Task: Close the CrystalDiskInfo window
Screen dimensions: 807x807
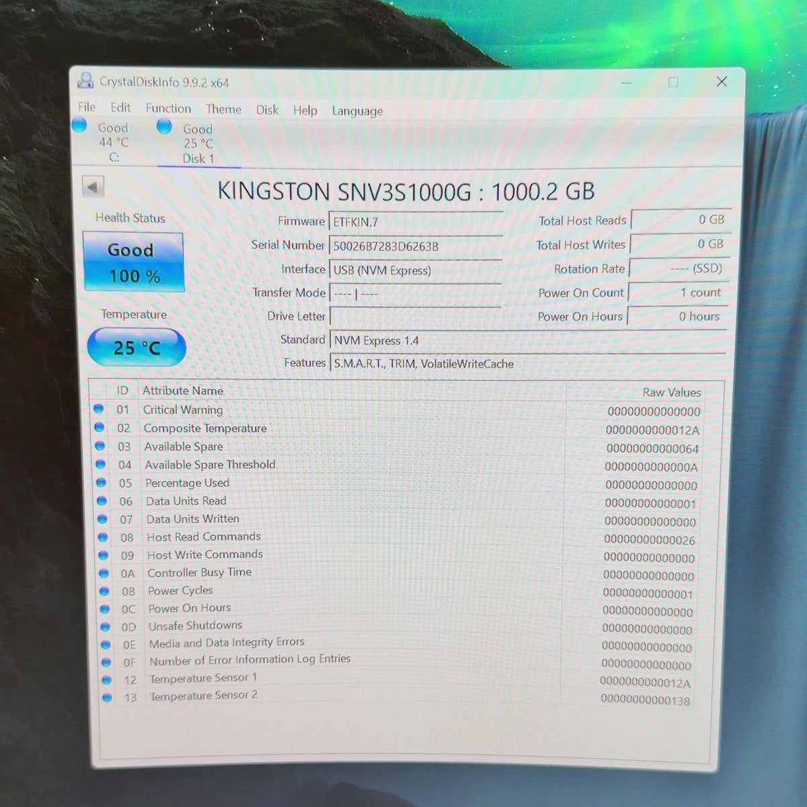Action: [x=722, y=81]
